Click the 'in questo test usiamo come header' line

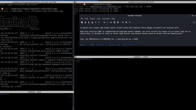[129, 28]
